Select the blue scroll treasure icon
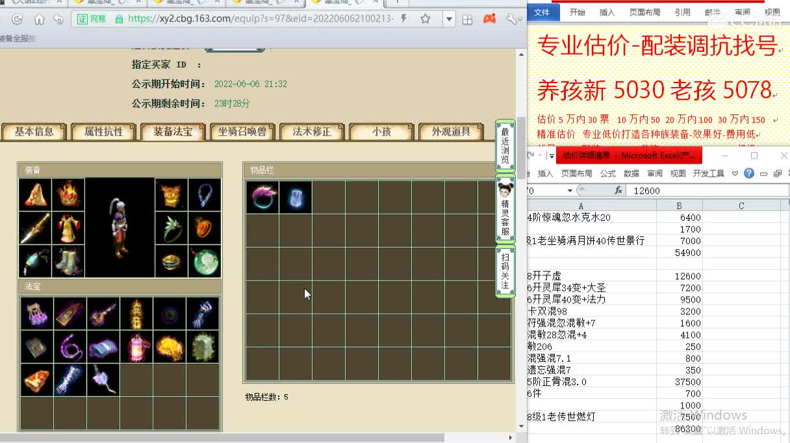Screen dimensions: 790x443 pyautogui.click(x=103, y=347)
